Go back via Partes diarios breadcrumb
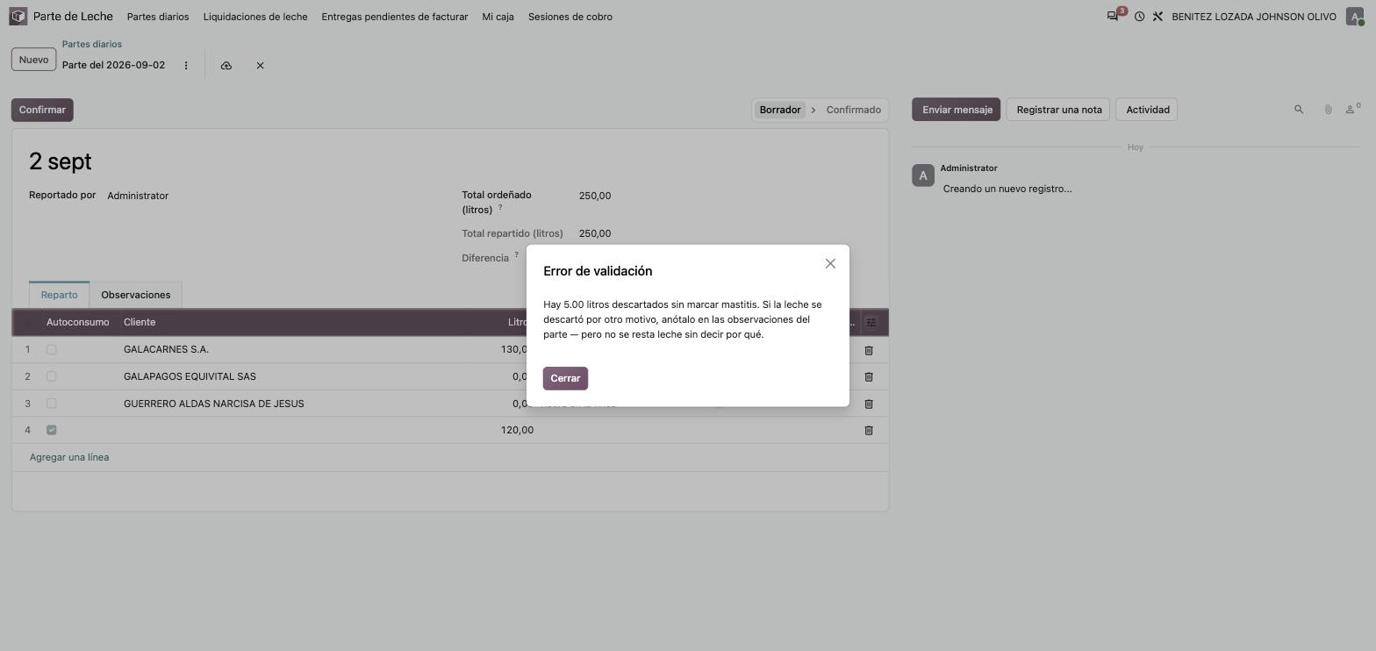This screenshot has width=1376, height=651. (x=92, y=44)
